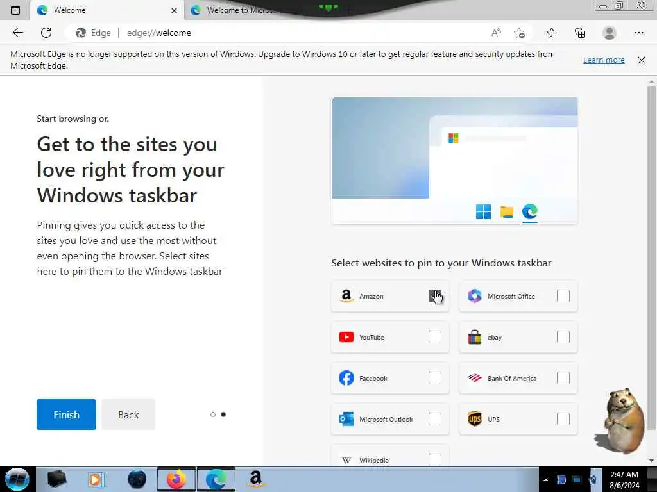Click the Bank Of America logo icon
657x492 pixels.
coord(474,378)
